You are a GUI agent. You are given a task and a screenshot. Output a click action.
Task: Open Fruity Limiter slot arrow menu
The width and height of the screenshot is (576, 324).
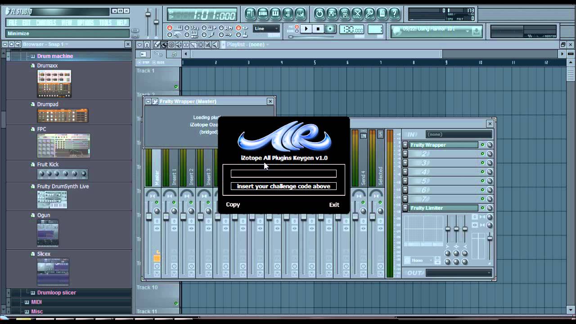(405, 208)
